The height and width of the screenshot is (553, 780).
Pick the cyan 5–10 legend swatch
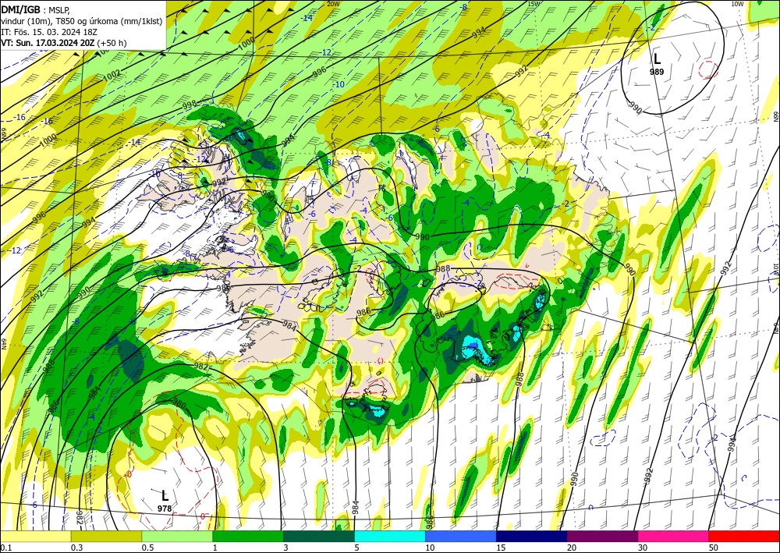(x=390, y=536)
